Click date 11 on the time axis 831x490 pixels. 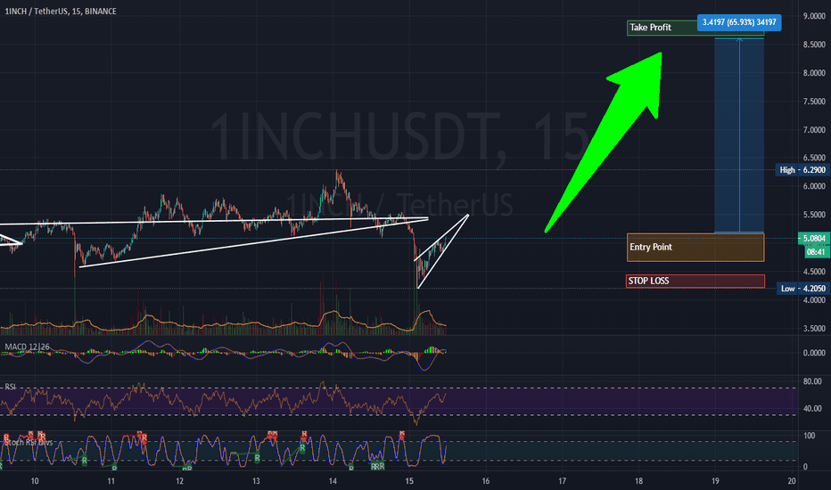[111, 481]
